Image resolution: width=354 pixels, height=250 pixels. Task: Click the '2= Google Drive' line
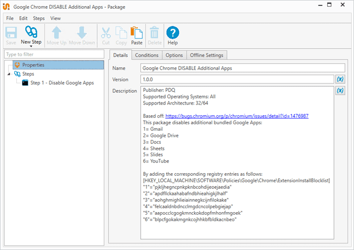[161, 135]
